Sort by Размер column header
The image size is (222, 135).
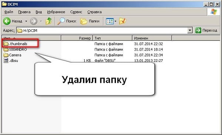tap(77, 38)
